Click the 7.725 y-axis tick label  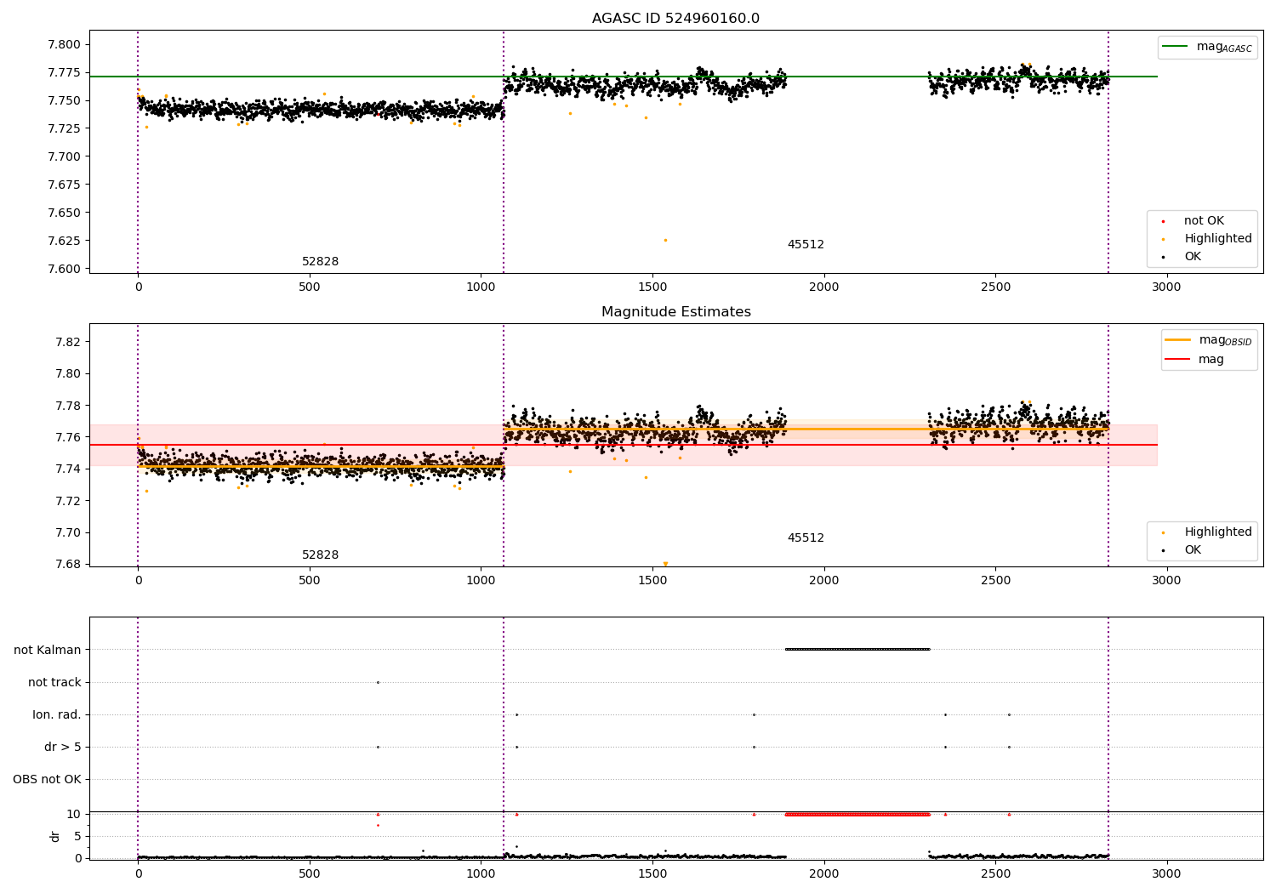tap(64, 128)
